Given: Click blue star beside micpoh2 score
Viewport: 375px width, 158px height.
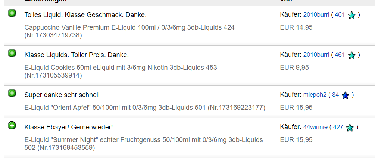Looking at the screenshot, I should (x=346, y=95).
